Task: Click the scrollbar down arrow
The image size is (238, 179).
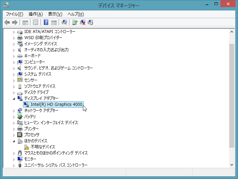Action: coord(232,165)
